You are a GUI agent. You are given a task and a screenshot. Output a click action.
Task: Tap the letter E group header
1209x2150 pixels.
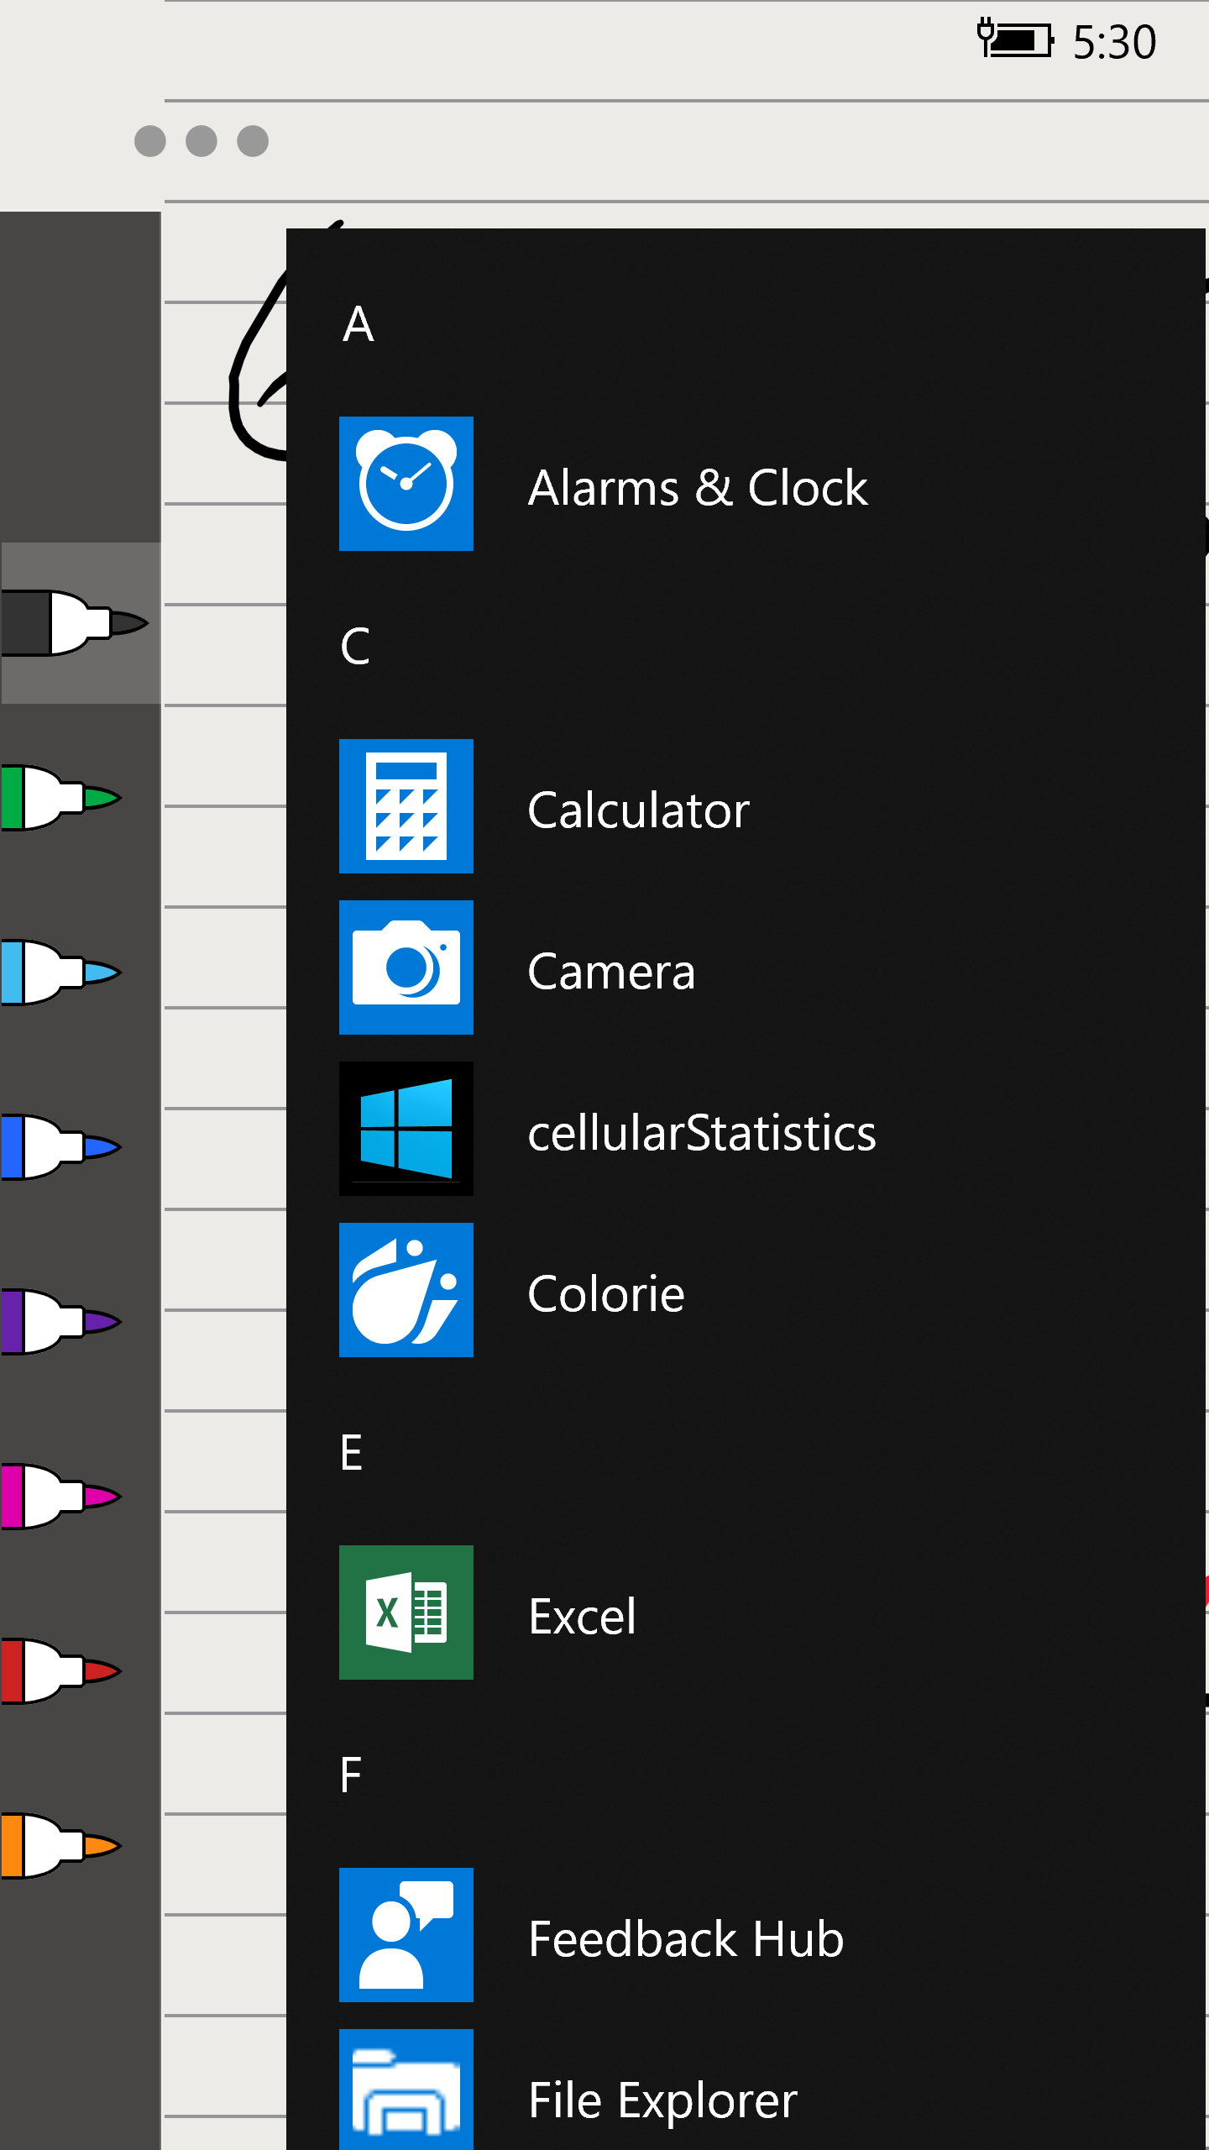pos(352,1453)
